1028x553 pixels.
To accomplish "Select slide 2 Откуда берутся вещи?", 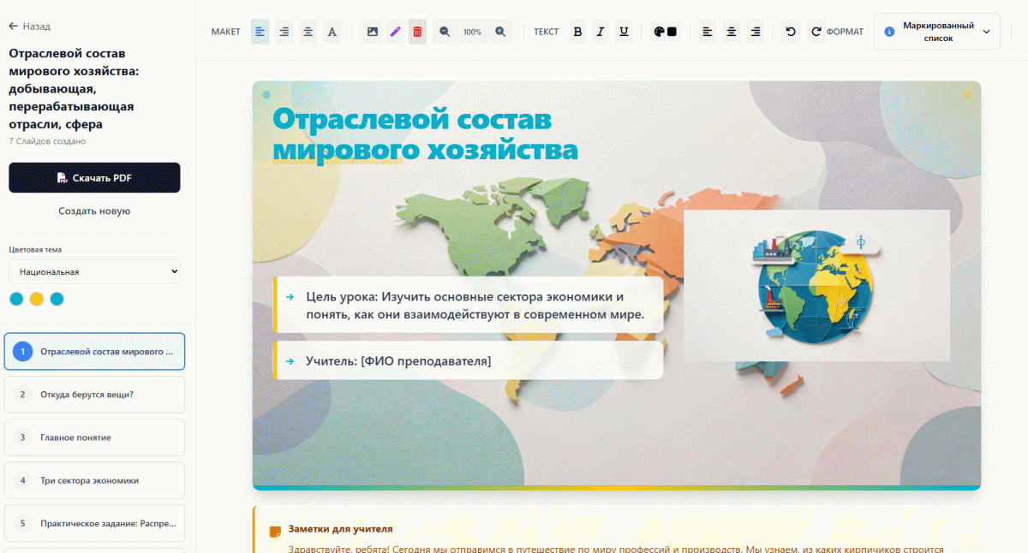I will coord(94,395).
